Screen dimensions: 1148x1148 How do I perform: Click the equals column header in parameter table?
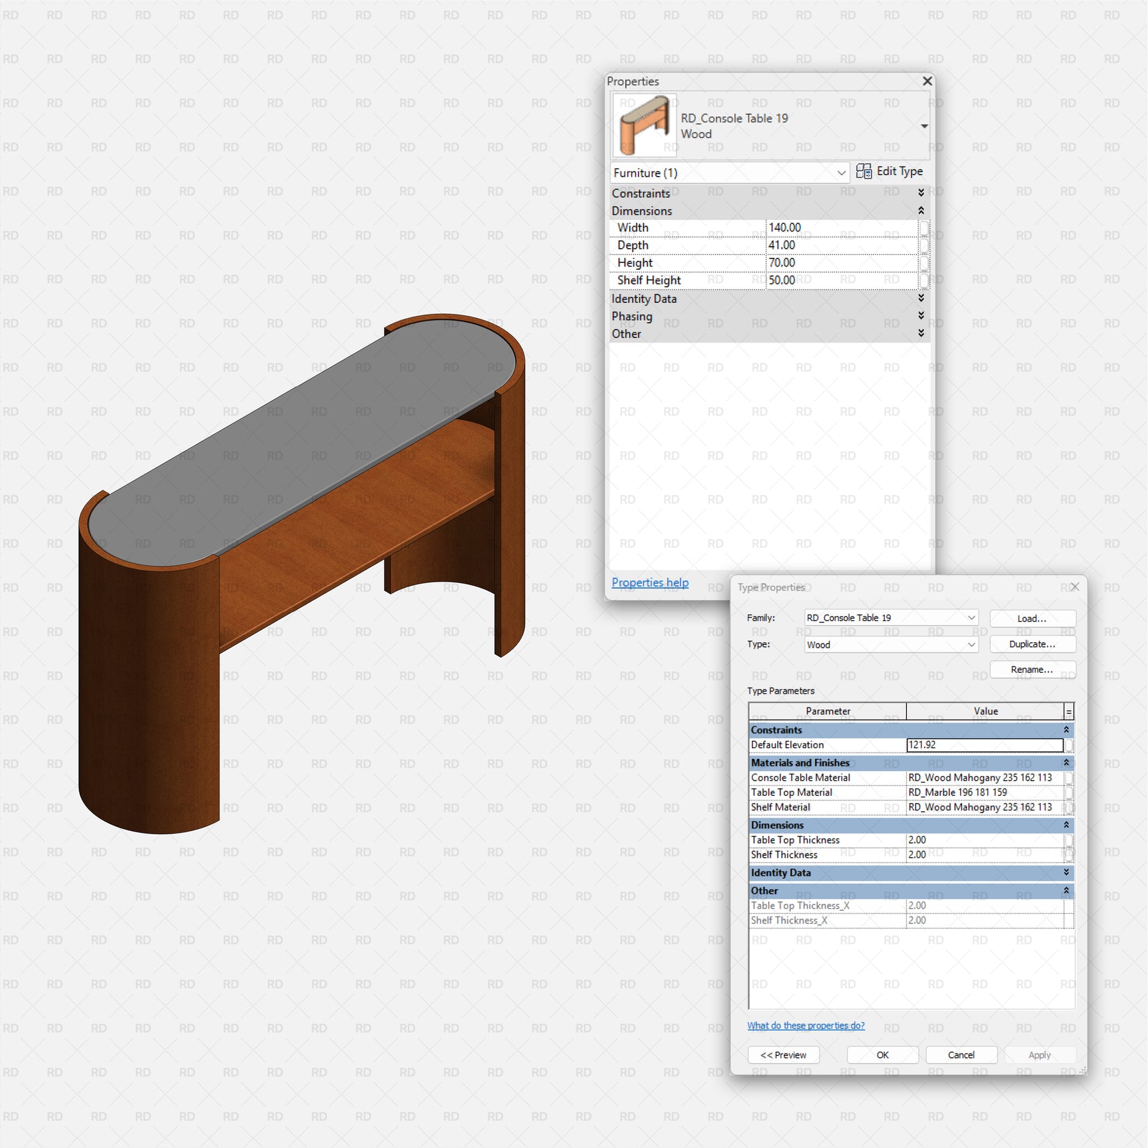tap(1069, 711)
